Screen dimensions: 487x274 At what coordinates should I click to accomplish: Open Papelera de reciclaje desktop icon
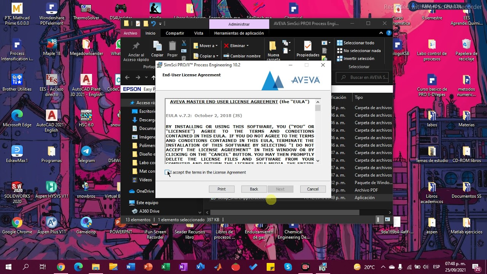[x=466, y=50]
